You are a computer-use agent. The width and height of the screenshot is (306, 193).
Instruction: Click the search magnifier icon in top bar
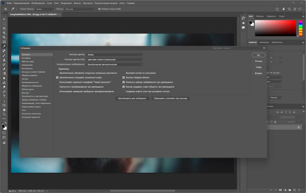(x=289, y=9)
